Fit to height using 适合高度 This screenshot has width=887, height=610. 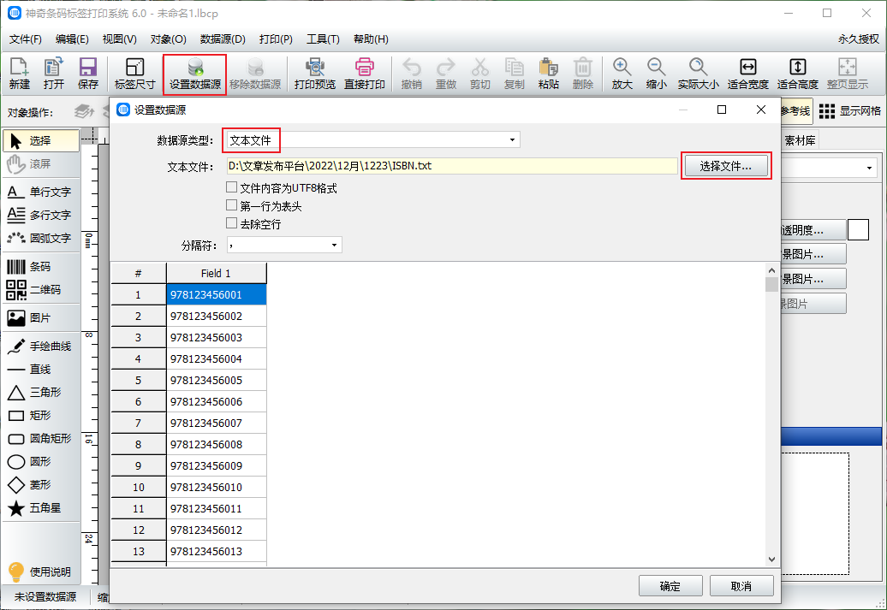pos(798,74)
